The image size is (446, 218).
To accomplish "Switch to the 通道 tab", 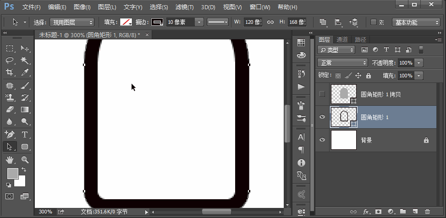I will pos(342,39).
